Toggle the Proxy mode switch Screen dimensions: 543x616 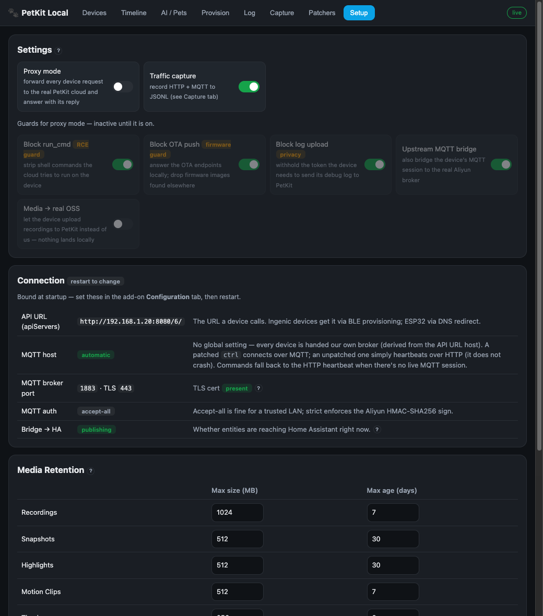point(123,87)
